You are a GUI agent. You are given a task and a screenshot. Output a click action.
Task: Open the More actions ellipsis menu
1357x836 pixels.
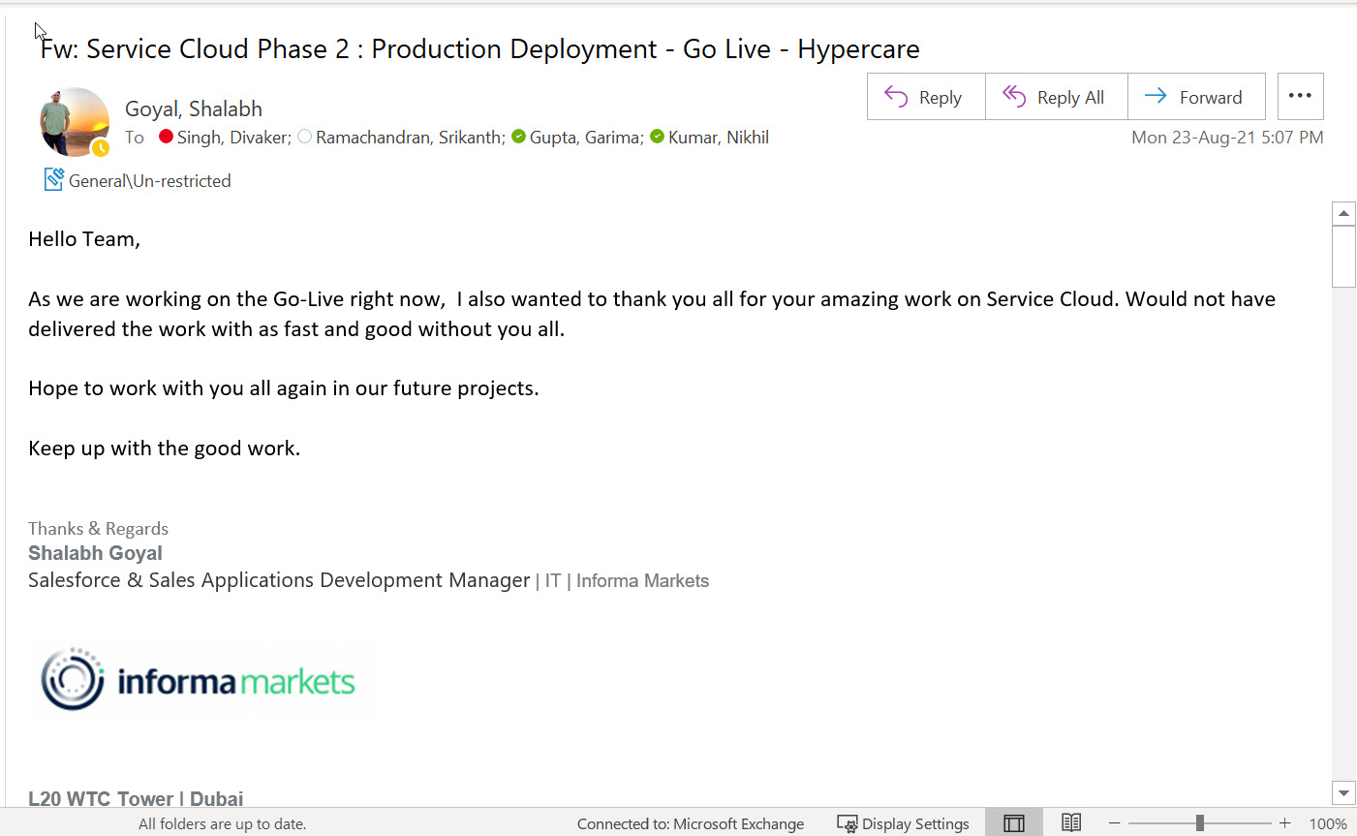pos(1300,96)
